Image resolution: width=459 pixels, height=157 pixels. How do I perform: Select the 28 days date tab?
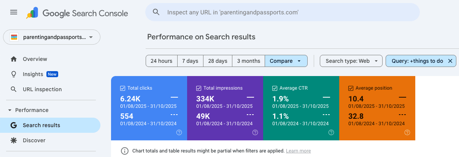(218, 61)
